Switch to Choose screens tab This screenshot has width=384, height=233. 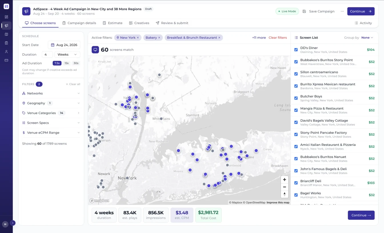point(40,23)
